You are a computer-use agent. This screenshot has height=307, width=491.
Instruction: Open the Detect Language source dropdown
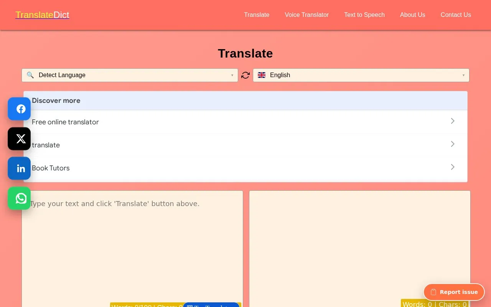click(130, 75)
